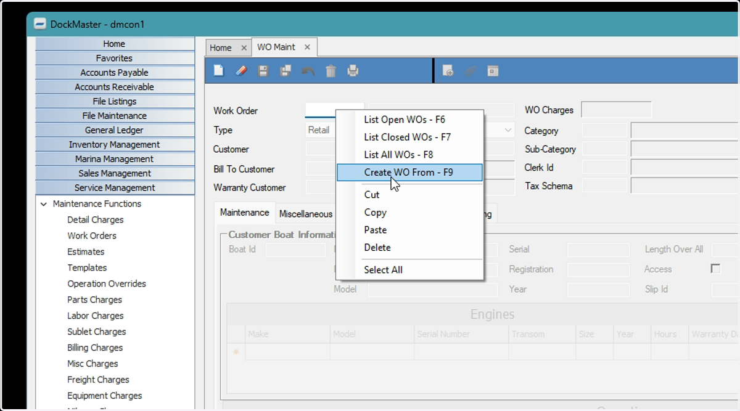
Task: Open Operation Overrides in the tree
Action: [x=107, y=284]
